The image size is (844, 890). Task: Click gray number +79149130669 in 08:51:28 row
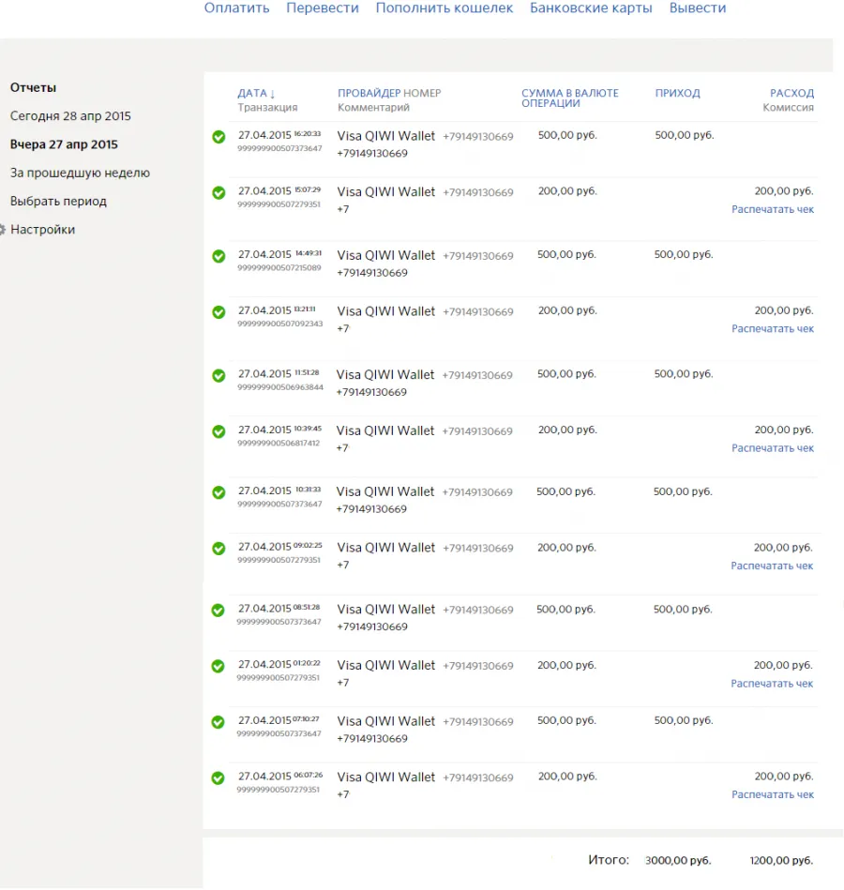click(478, 611)
